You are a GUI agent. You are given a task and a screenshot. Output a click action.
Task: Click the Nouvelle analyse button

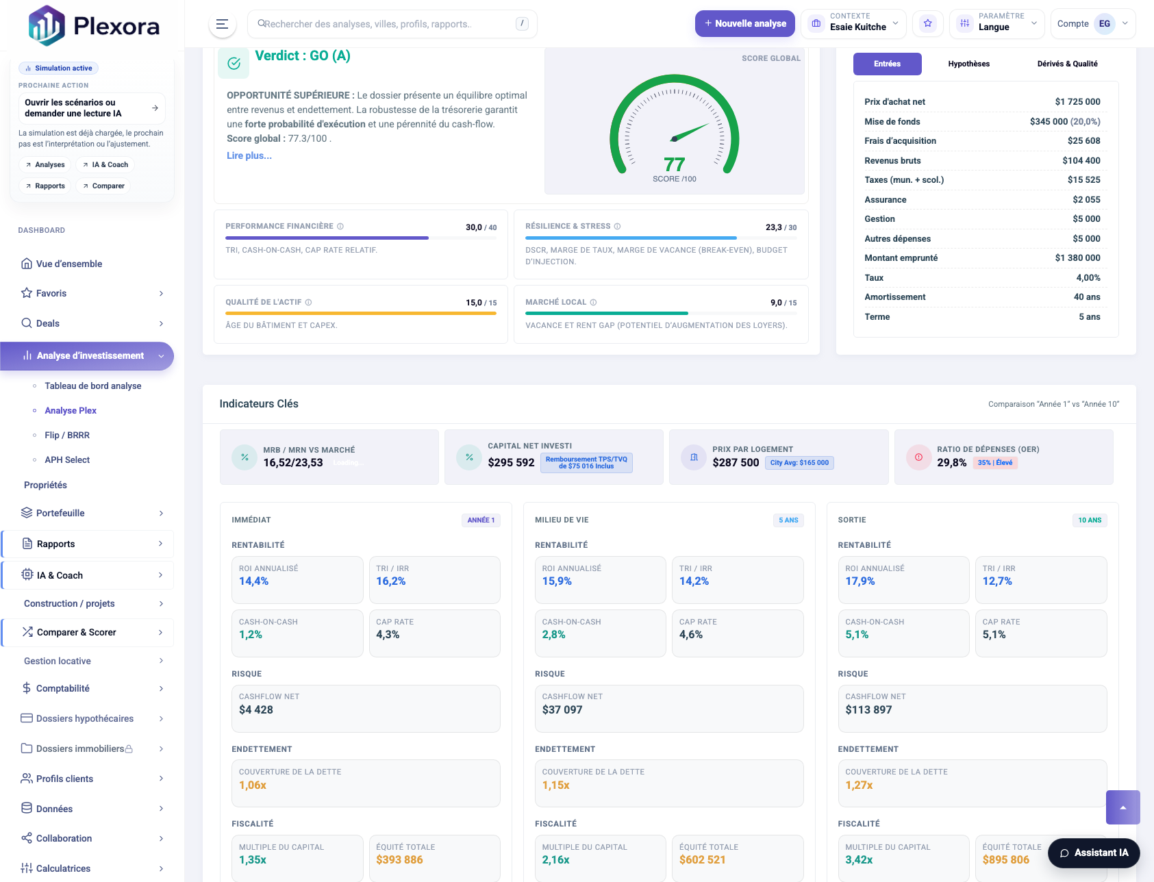click(x=744, y=23)
